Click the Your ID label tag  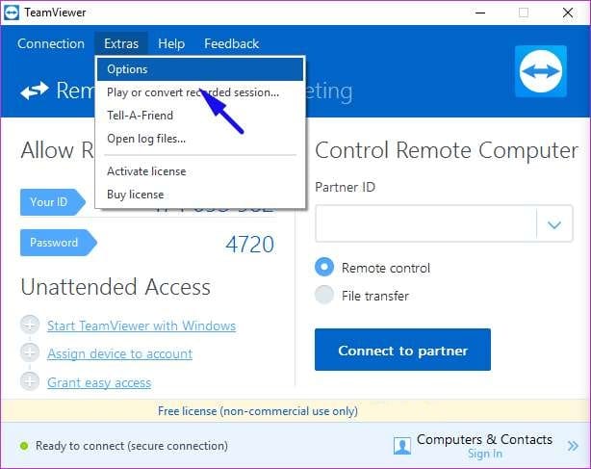pyautogui.click(x=53, y=202)
